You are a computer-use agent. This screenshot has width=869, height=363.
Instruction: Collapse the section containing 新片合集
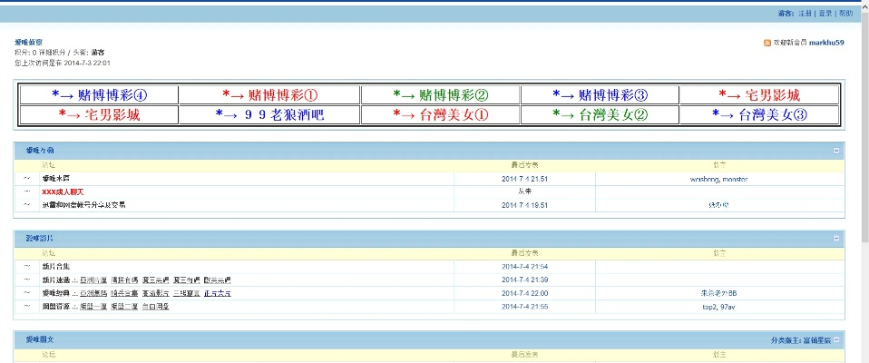836,239
